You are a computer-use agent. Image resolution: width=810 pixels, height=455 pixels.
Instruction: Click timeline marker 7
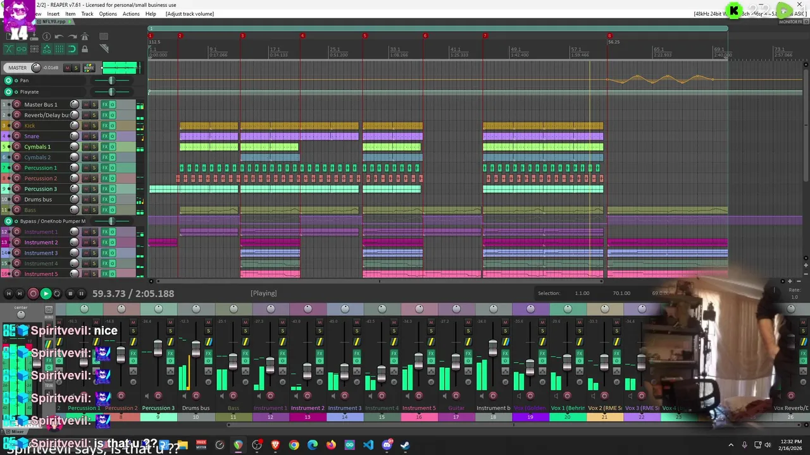[485, 36]
